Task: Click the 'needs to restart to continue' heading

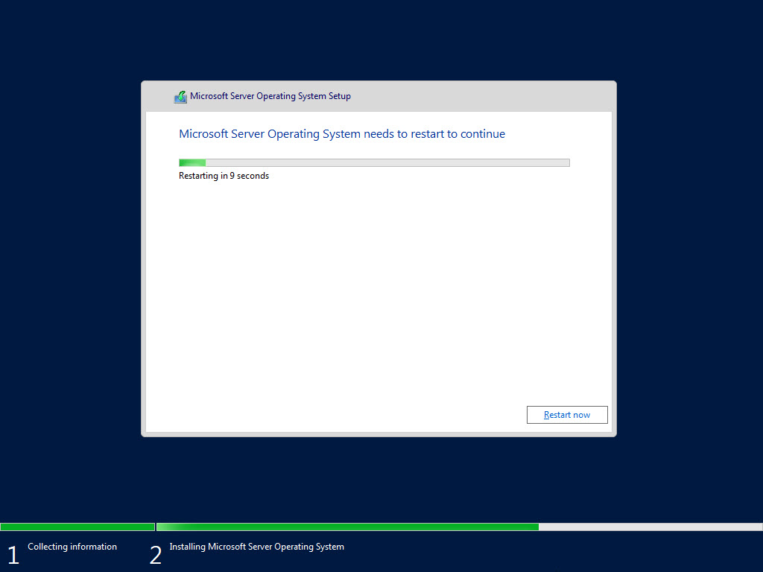Action: (x=342, y=134)
